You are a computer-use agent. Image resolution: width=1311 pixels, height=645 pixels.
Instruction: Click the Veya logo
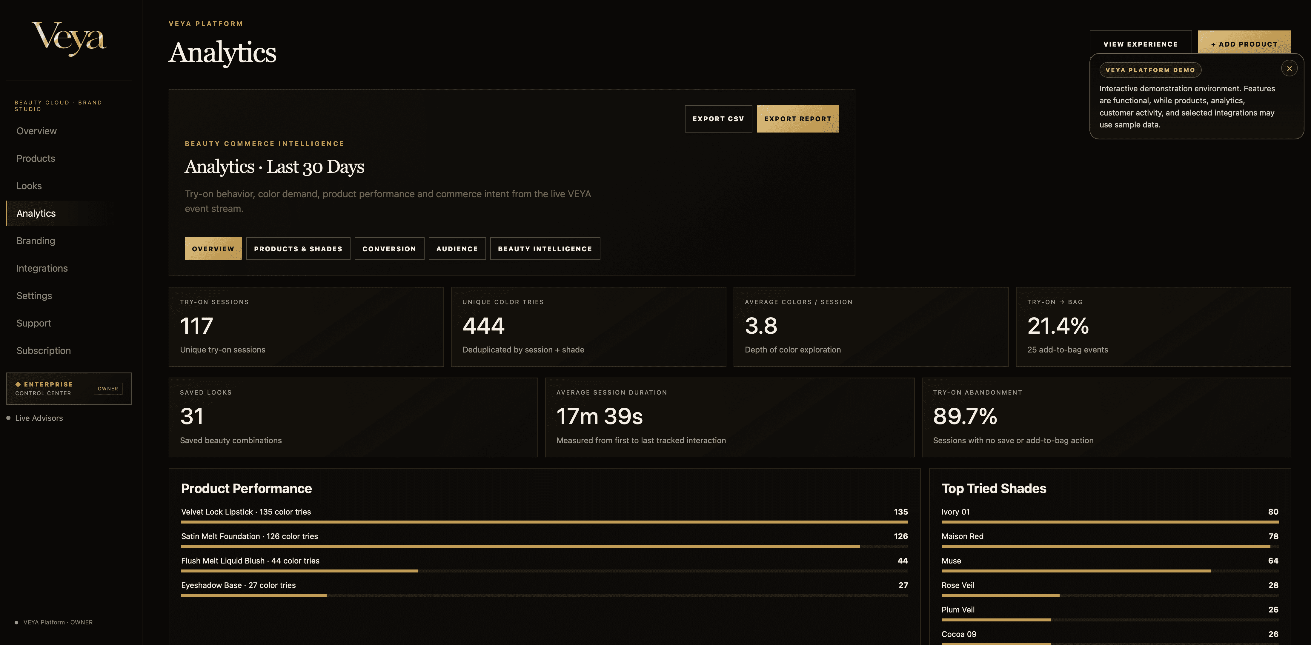[69, 38]
